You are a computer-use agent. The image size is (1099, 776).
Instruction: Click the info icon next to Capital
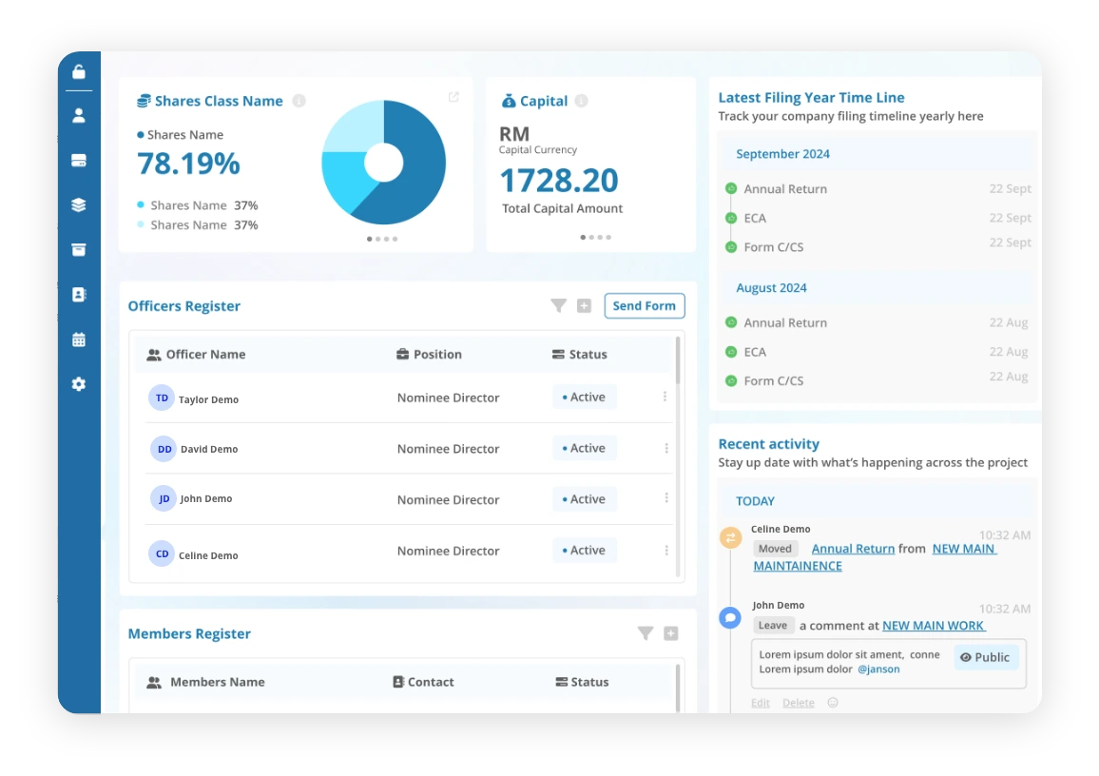tap(581, 101)
